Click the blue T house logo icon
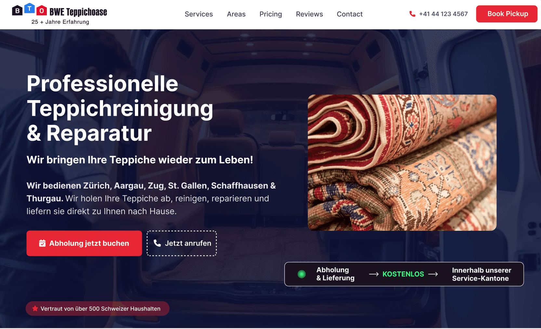The height and width of the screenshot is (329, 541). [30, 8]
